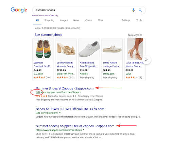Screen dimensions: 174x143
Task: Click the About 1,250,000,000 results text
Action: [x=57, y=28]
